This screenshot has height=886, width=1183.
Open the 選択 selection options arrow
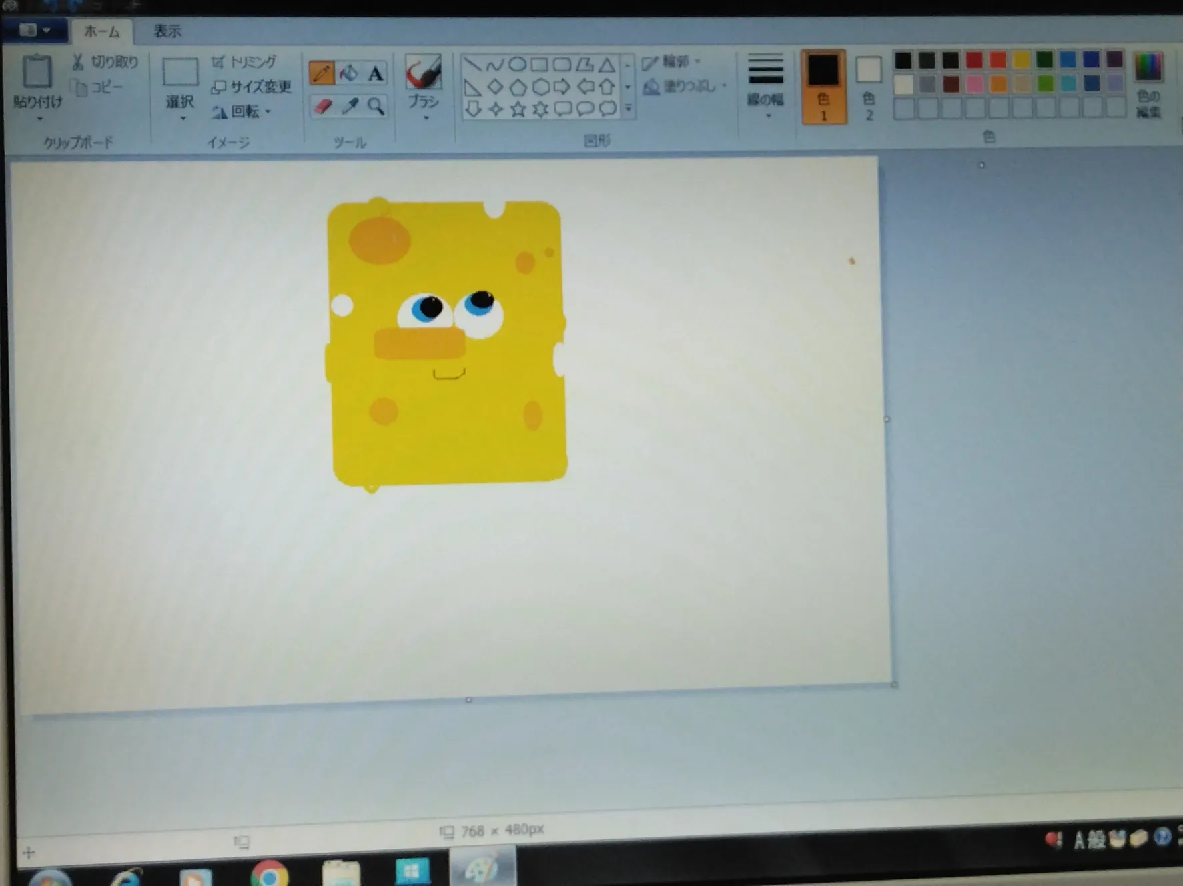pyautogui.click(x=183, y=119)
